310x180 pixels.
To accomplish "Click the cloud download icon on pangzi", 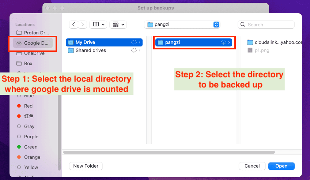I will (x=223, y=42).
